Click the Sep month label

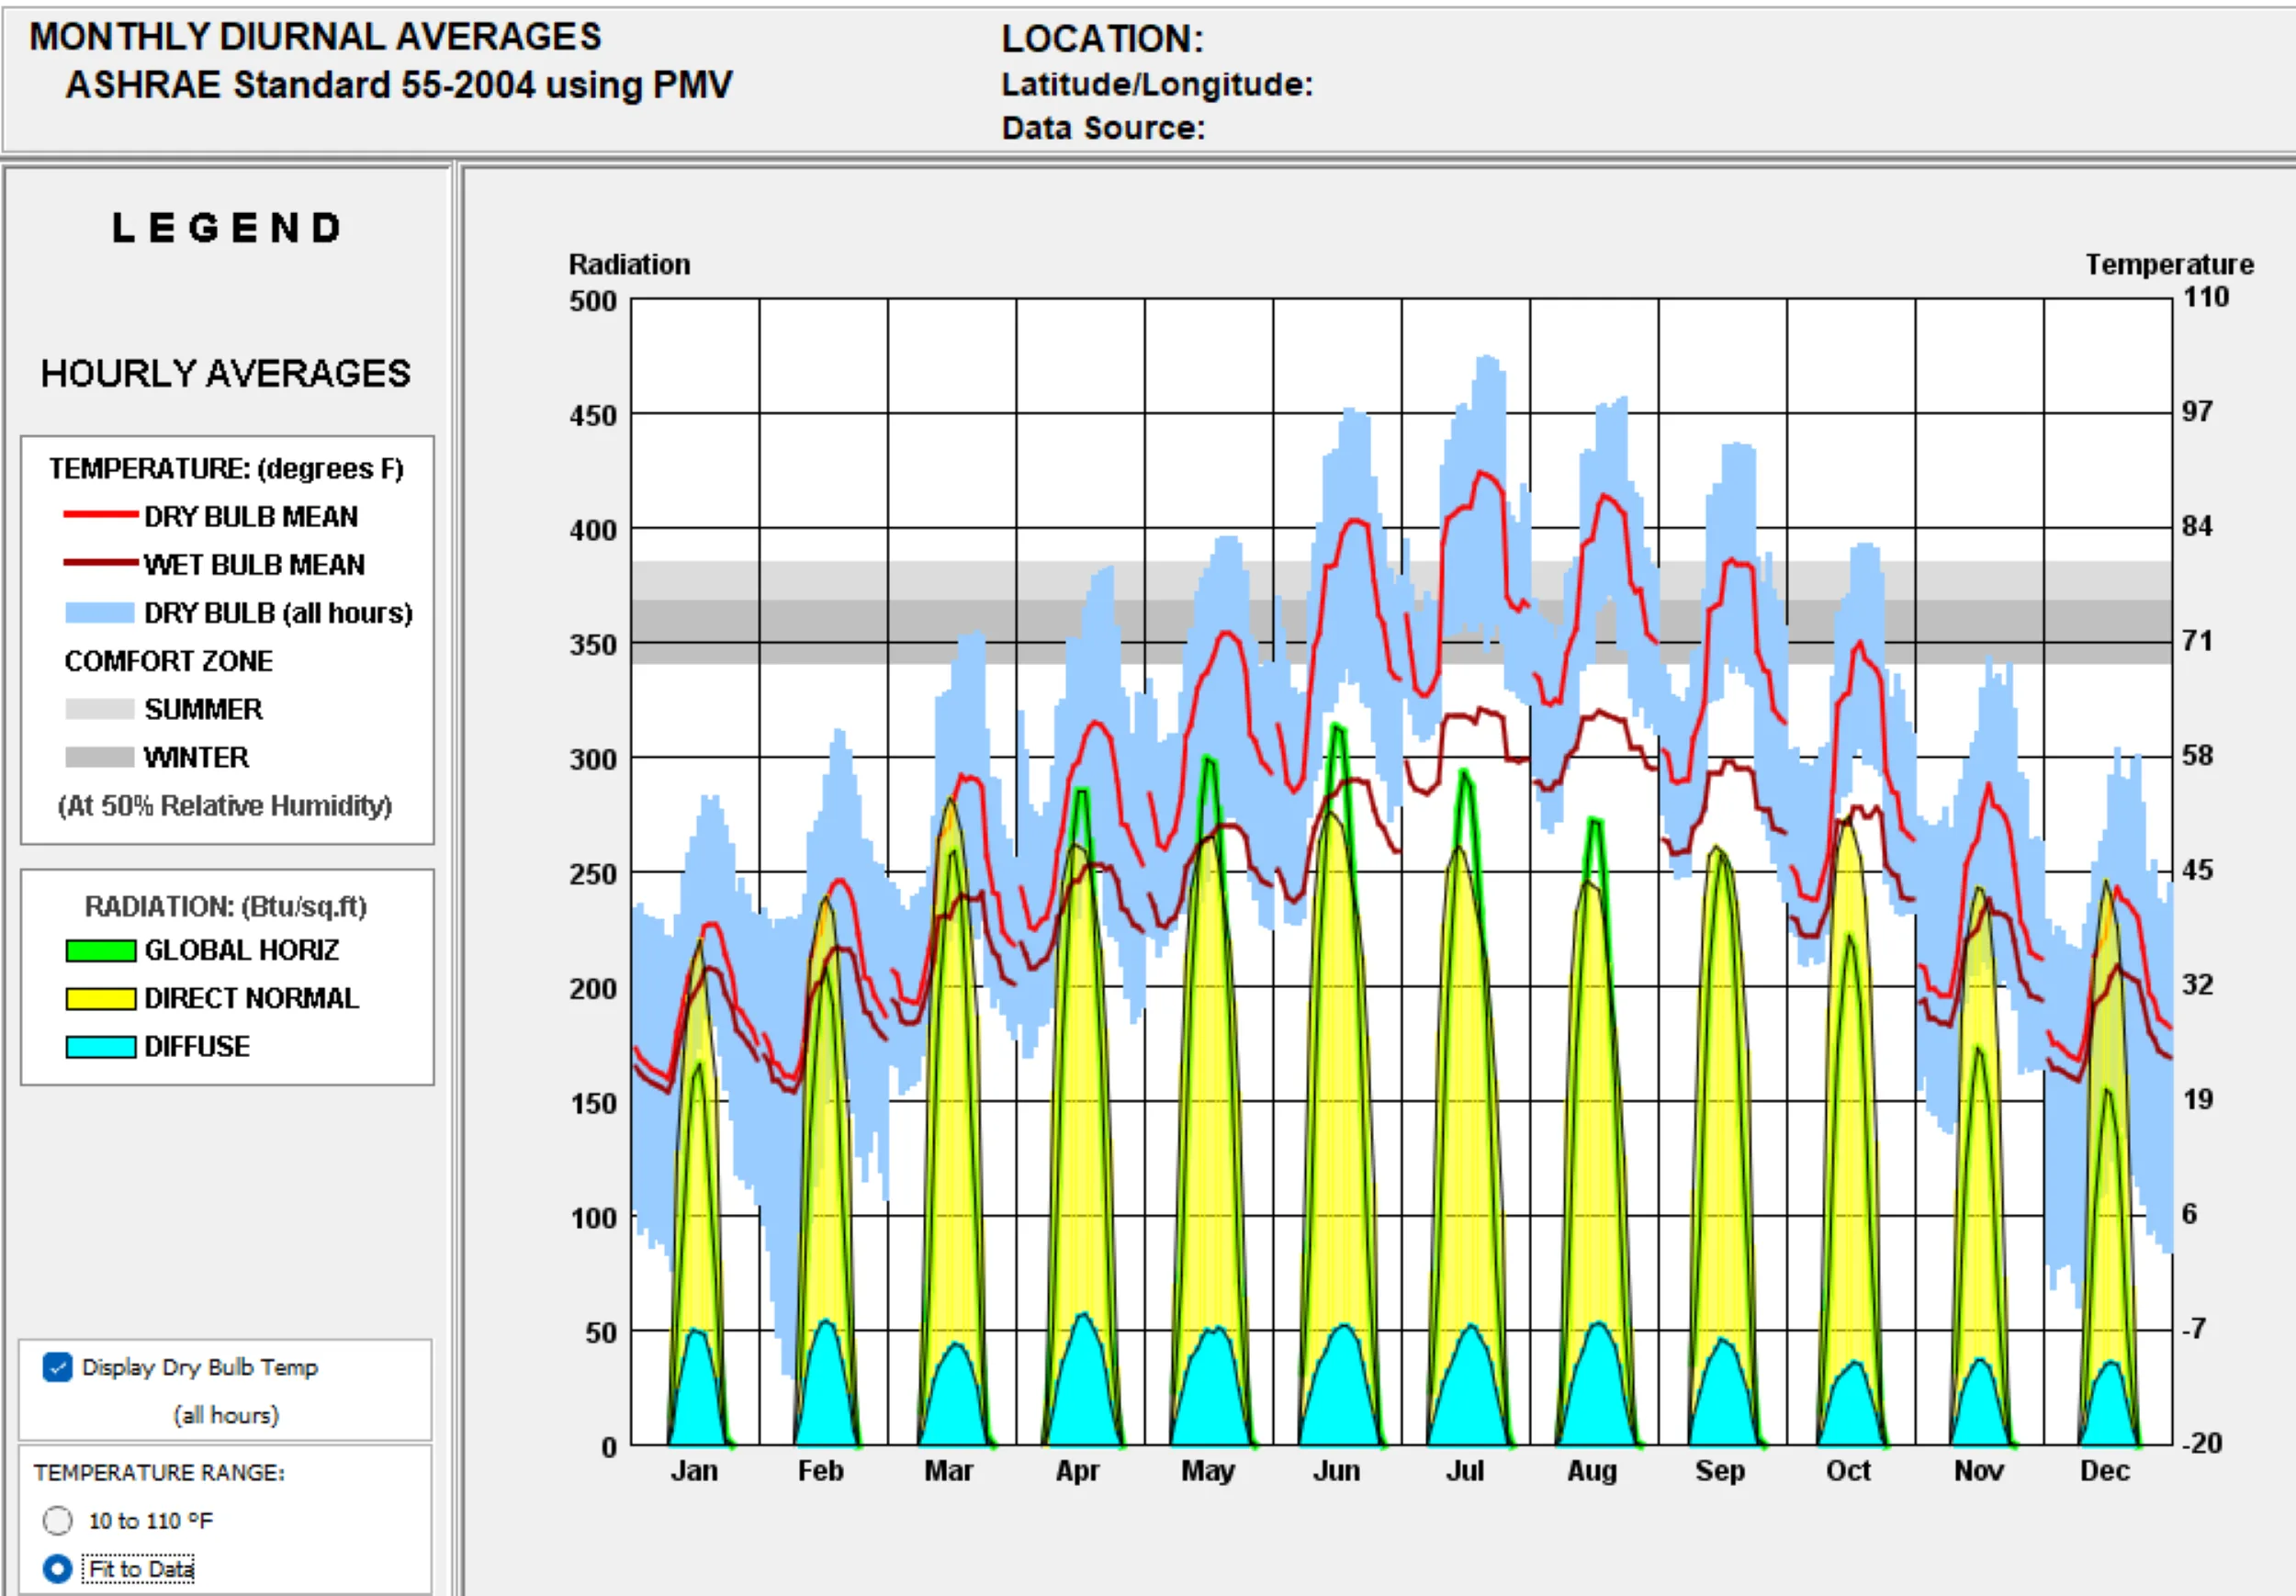pyautogui.click(x=1720, y=1471)
